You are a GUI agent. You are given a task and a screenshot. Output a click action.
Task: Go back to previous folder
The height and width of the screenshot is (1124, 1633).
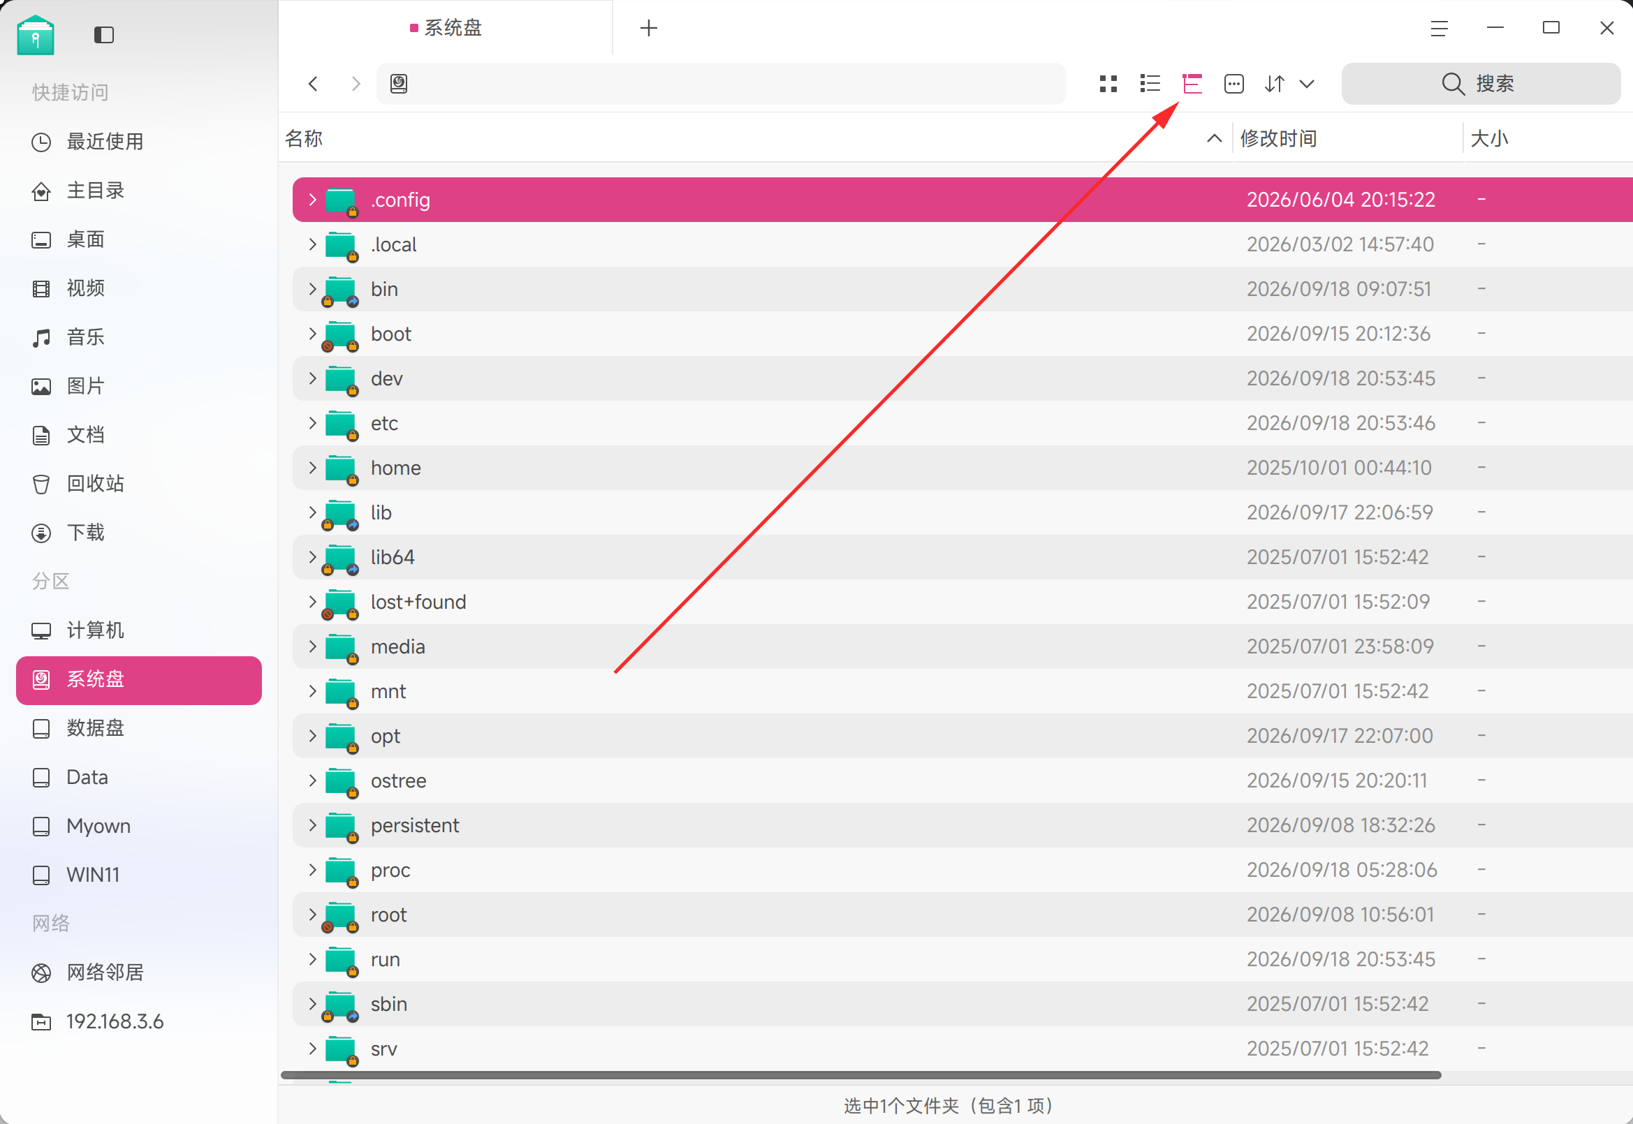[x=314, y=84]
